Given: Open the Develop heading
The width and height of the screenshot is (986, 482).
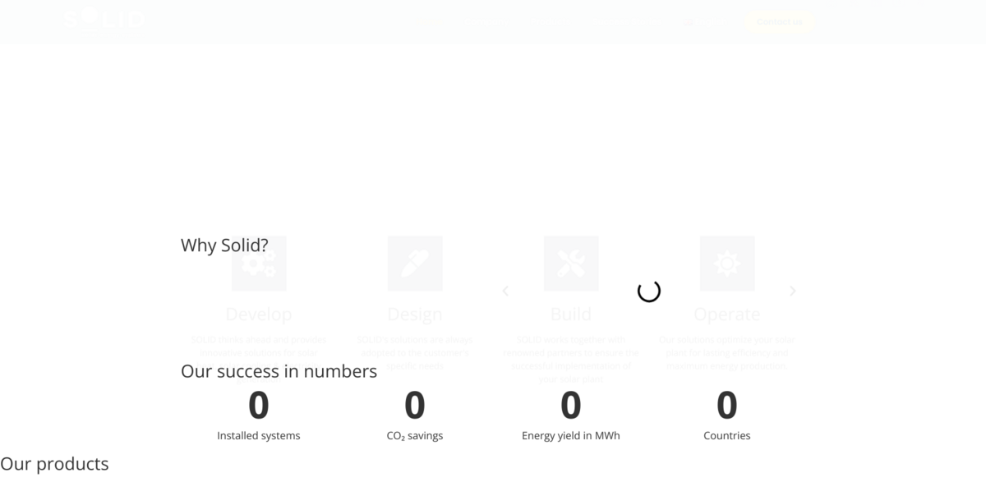Looking at the screenshot, I should (x=259, y=314).
